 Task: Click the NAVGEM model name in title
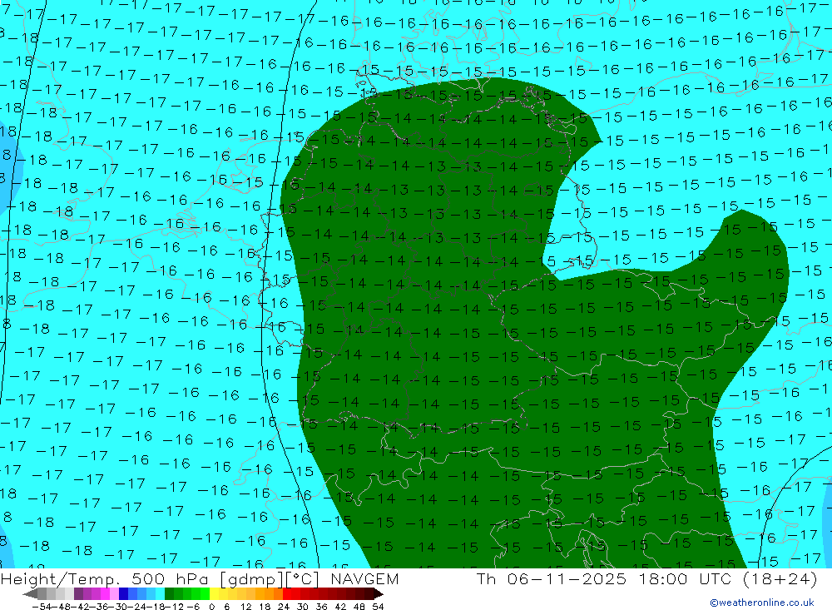tap(364, 579)
